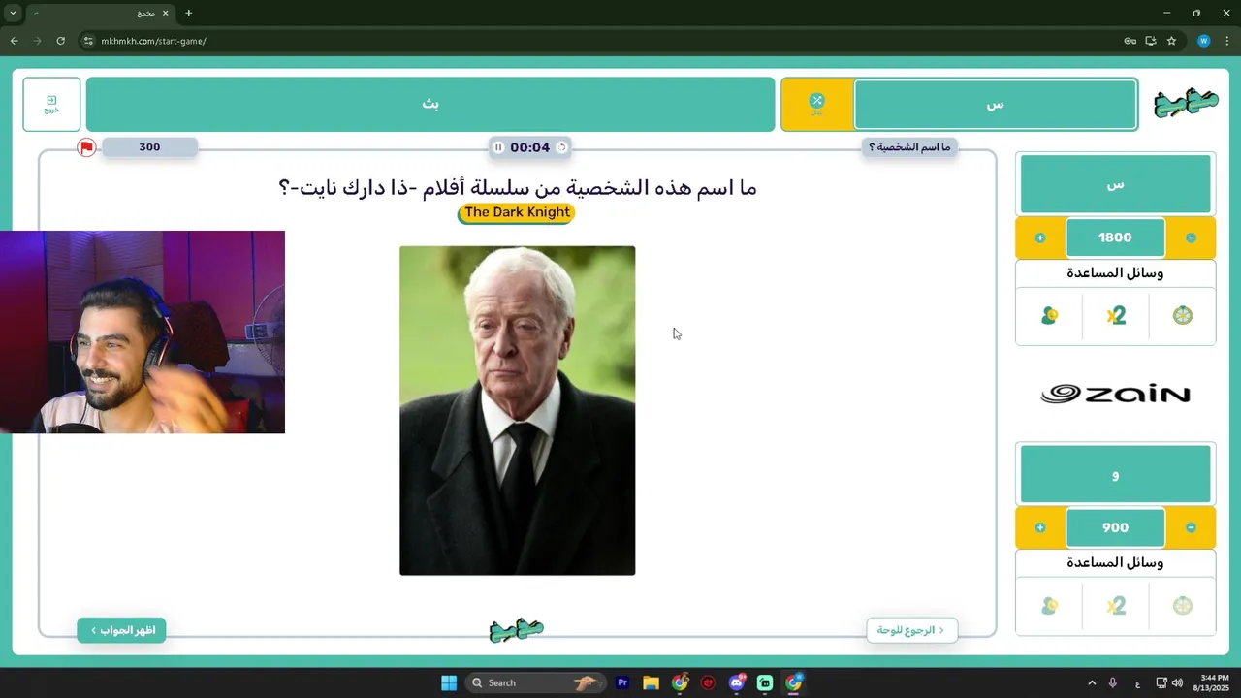Click الرجوع للوحة return to board button

click(911, 630)
